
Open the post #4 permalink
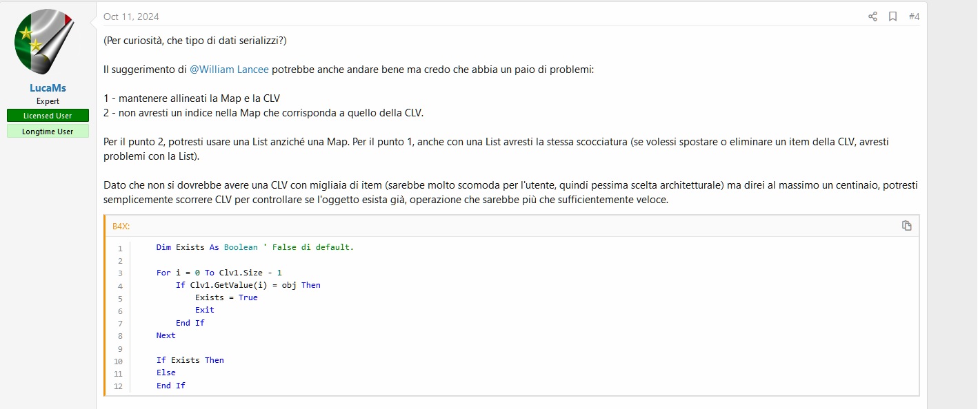point(914,17)
